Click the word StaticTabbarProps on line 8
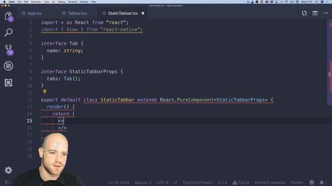Viewport: 332px width, 186px height. 93,71
